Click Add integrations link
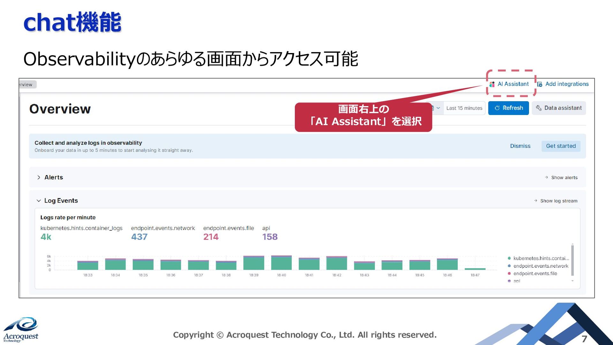Image resolution: width=613 pixels, height=345 pixels. click(x=567, y=84)
